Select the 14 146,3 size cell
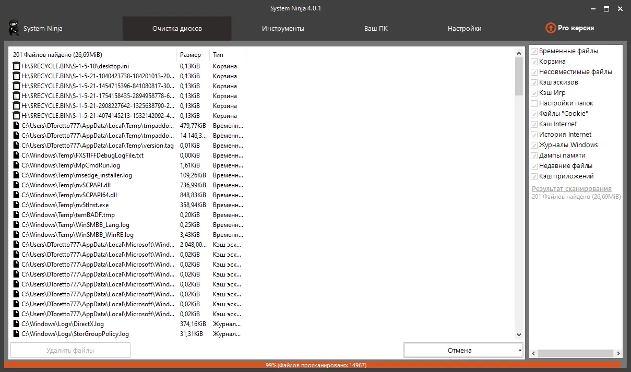The image size is (631, 372). 193,136
